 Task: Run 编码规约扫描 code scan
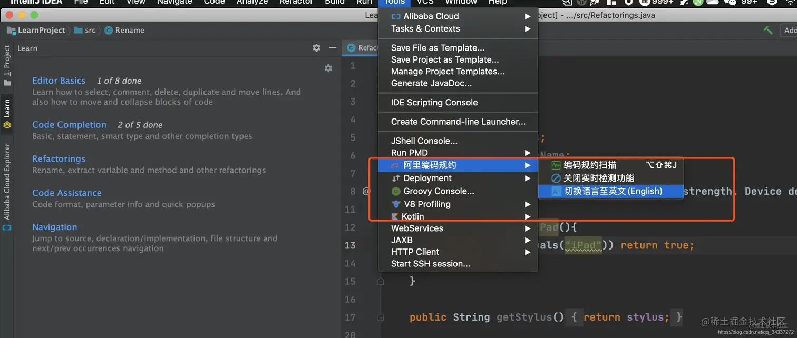[611, 165]
